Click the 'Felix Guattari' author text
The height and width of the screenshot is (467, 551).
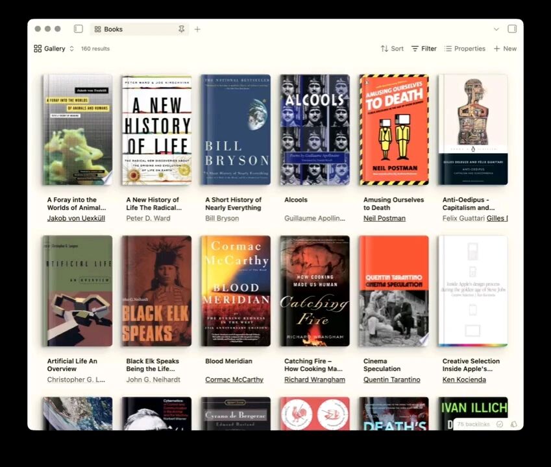[463, 219]
